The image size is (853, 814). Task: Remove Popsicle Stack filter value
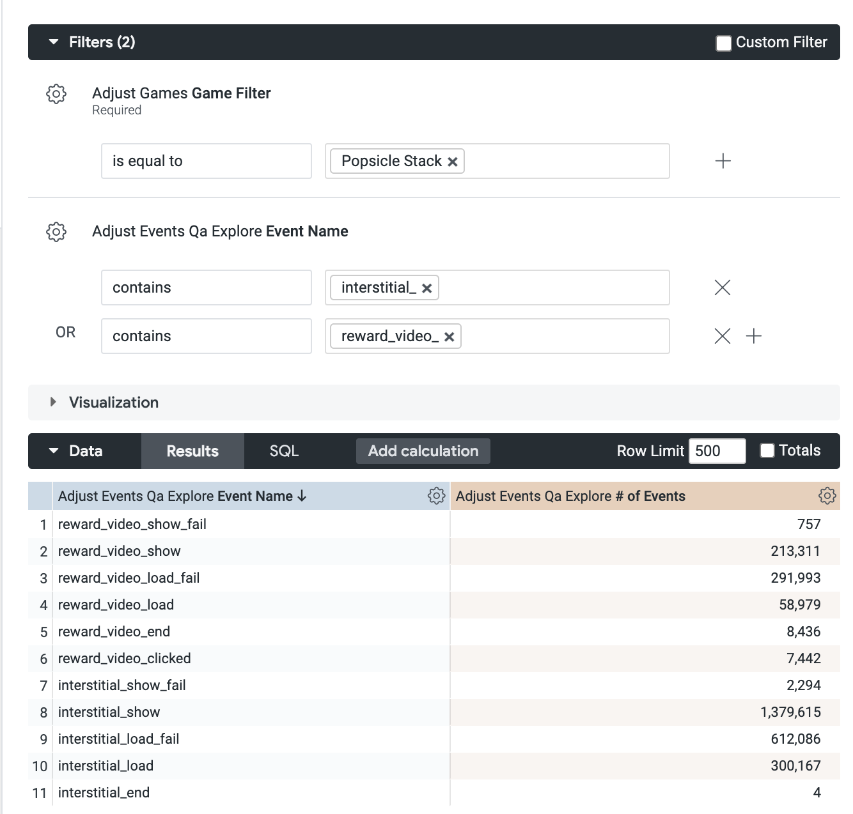click(453, 162)
